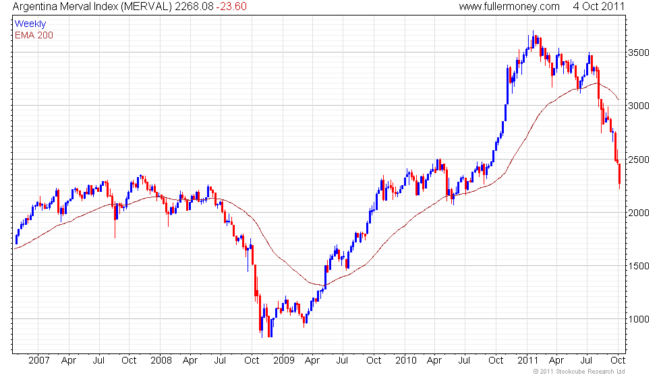Screen dimensions: 661x377
Task: Click the www.fullermoney.com text
Action: pos(509,6)
